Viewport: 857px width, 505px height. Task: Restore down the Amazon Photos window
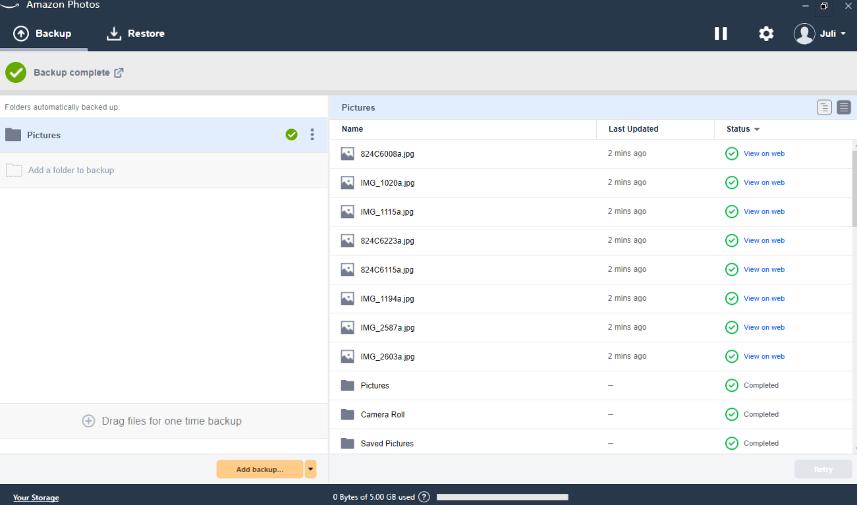[x=823, y=6]
